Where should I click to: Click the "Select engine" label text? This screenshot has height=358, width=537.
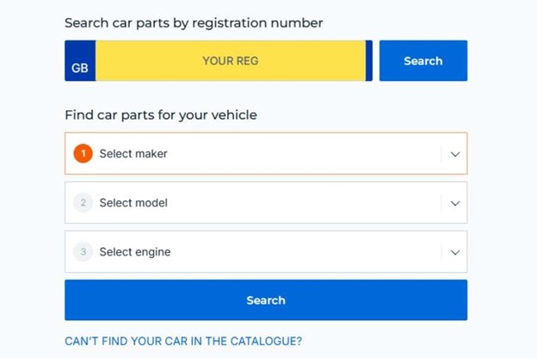pyautogui.click(x=135, y=252)
